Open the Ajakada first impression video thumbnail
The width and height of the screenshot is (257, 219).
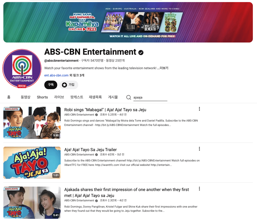[32, 203]
